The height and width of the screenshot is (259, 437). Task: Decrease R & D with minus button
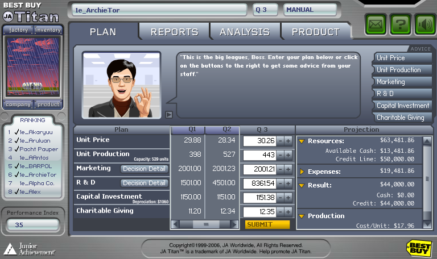click(281, 183)
